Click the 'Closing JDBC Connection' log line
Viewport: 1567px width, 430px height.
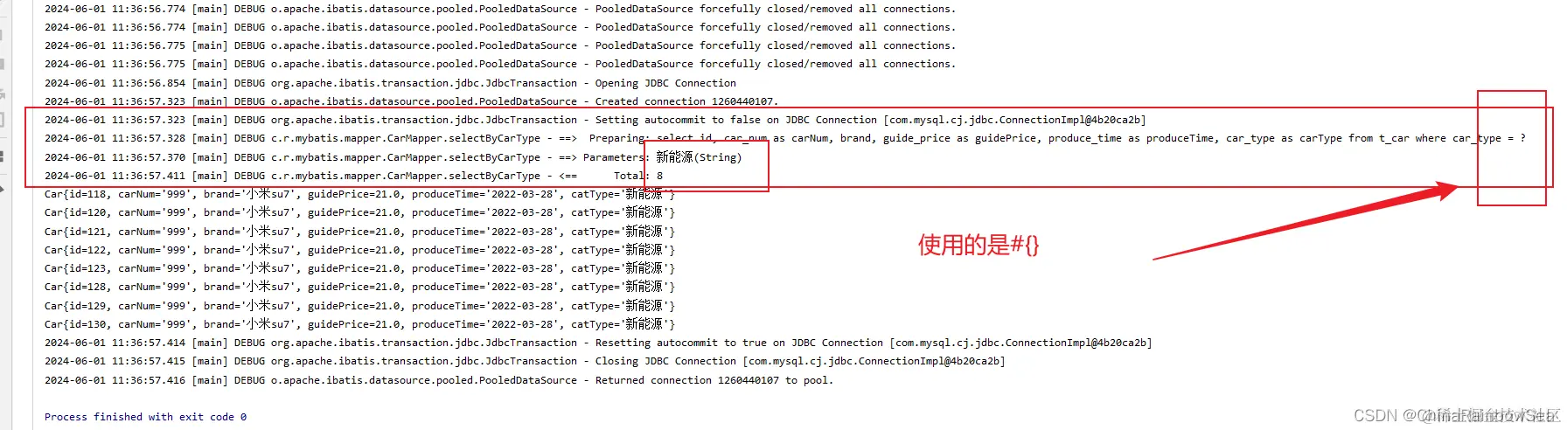[525, 361]
